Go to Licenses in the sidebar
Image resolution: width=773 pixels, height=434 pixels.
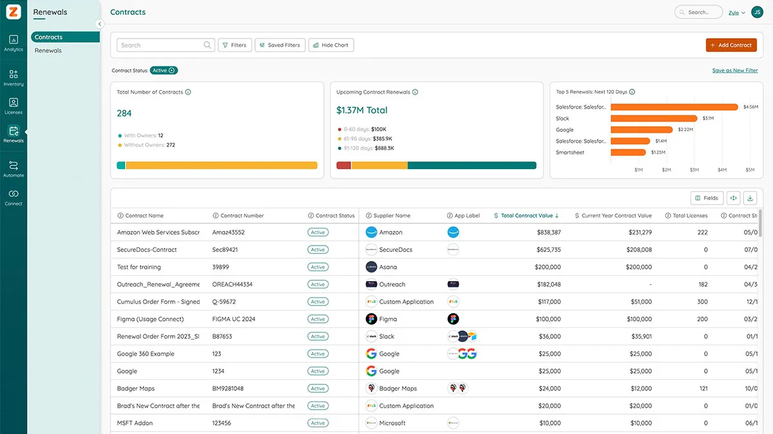14,105
